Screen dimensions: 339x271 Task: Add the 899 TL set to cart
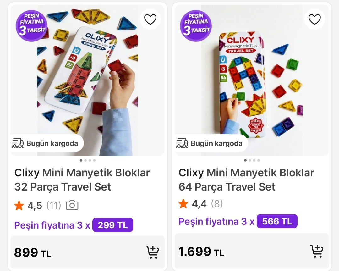click(152, 252)
